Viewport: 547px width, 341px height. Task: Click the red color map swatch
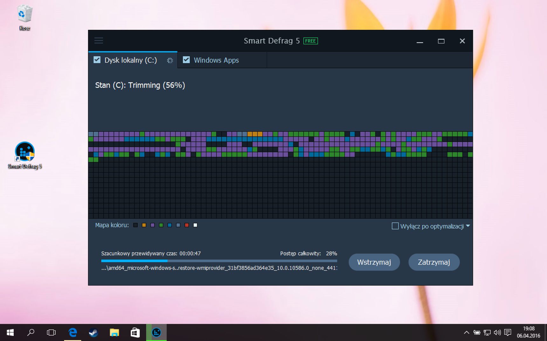click(x=187, y=225)
